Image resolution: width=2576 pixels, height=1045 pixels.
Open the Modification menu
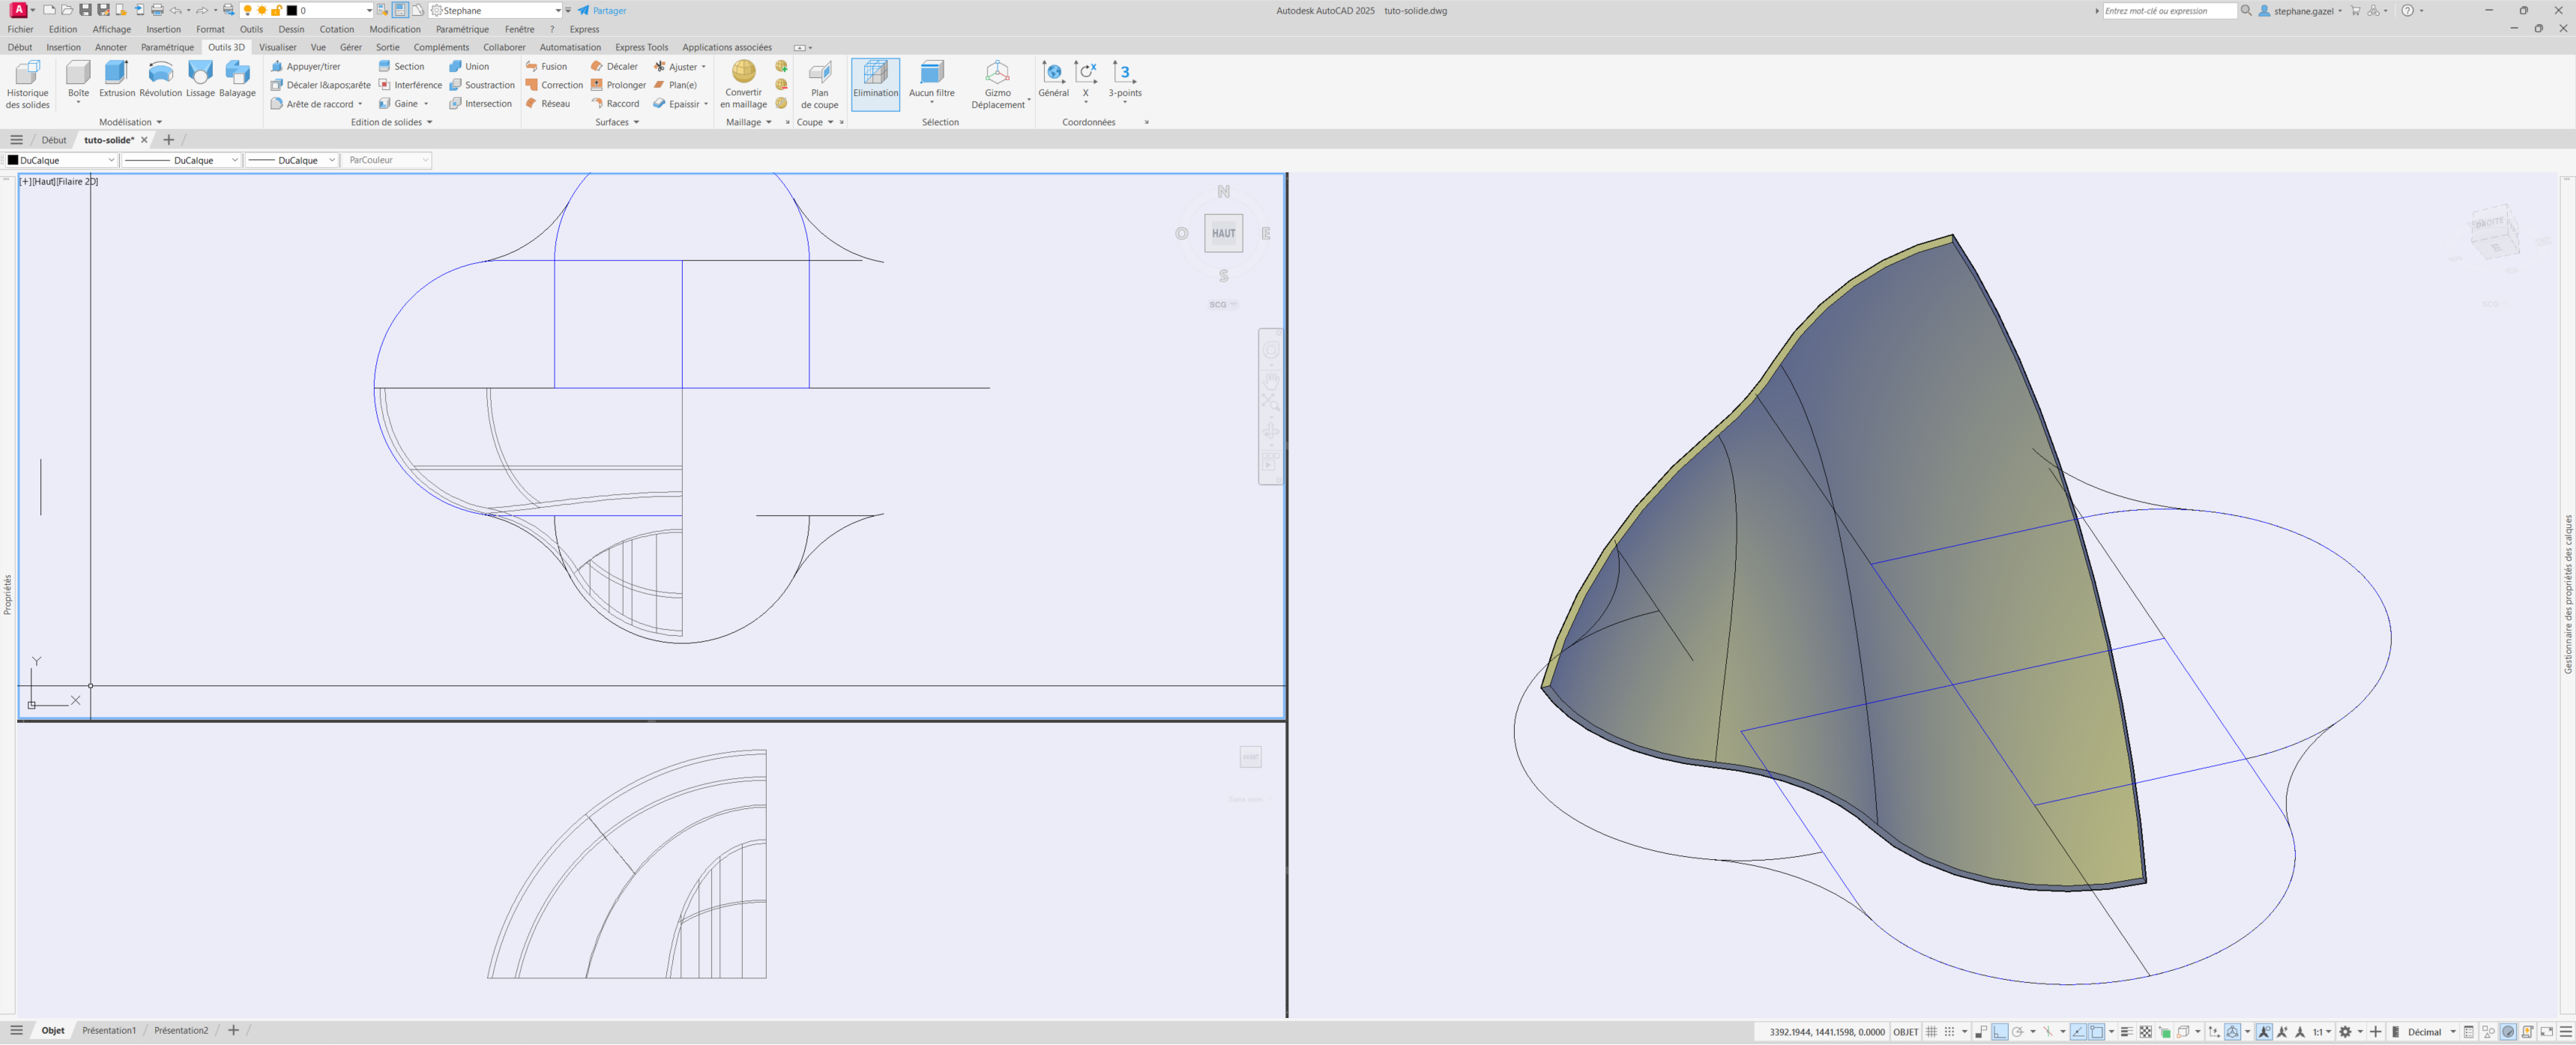(394, 29)
